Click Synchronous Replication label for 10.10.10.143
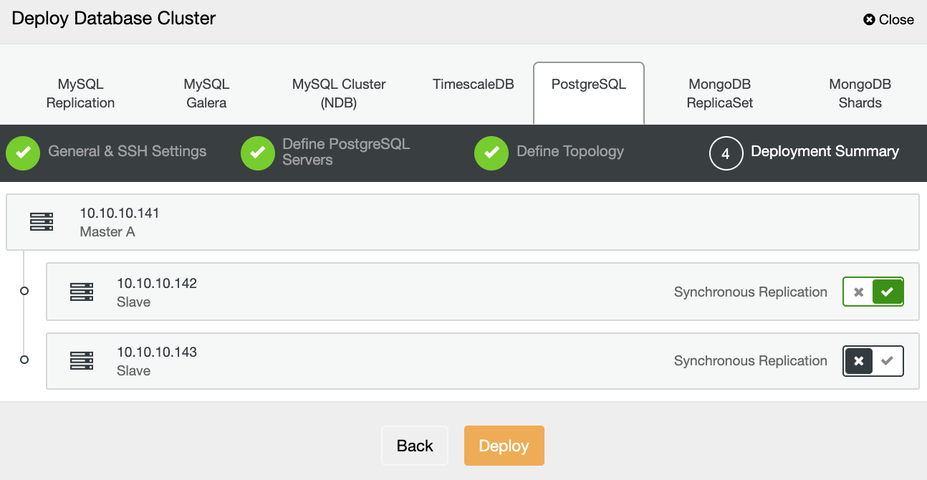Screen dimensions: 927x480 (751, 360)
